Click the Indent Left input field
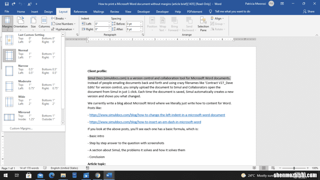This screenshot has height=180, width=320. pyautogui.click(x=101, y=24)
